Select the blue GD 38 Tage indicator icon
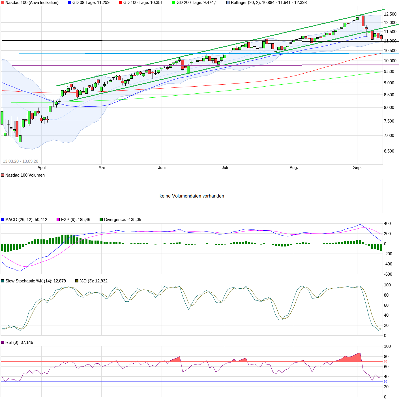 [69, 3]
